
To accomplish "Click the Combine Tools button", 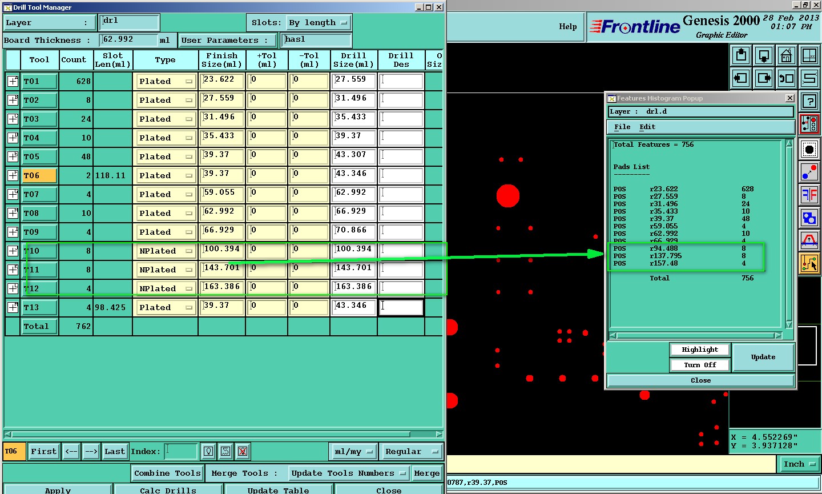I will pos(167,473).
